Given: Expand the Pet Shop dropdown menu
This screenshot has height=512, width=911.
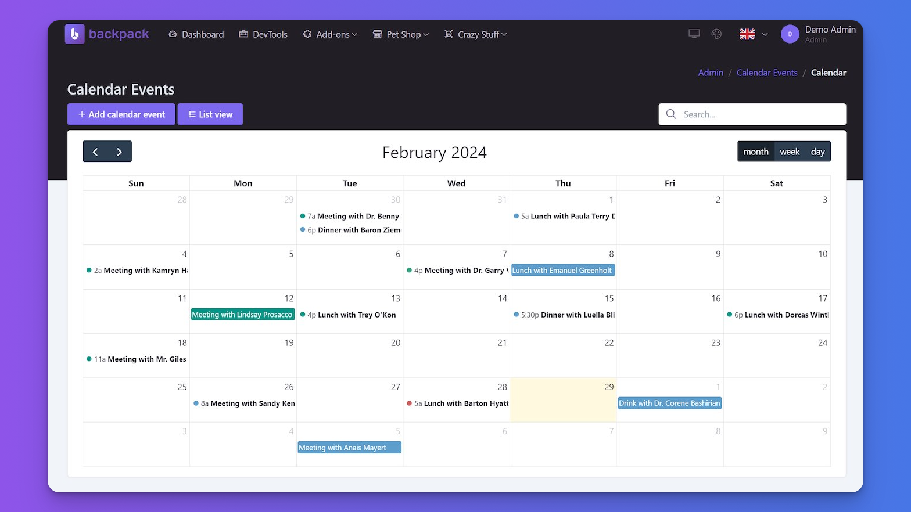Looking at the screenshot, I should pos(401,34).
